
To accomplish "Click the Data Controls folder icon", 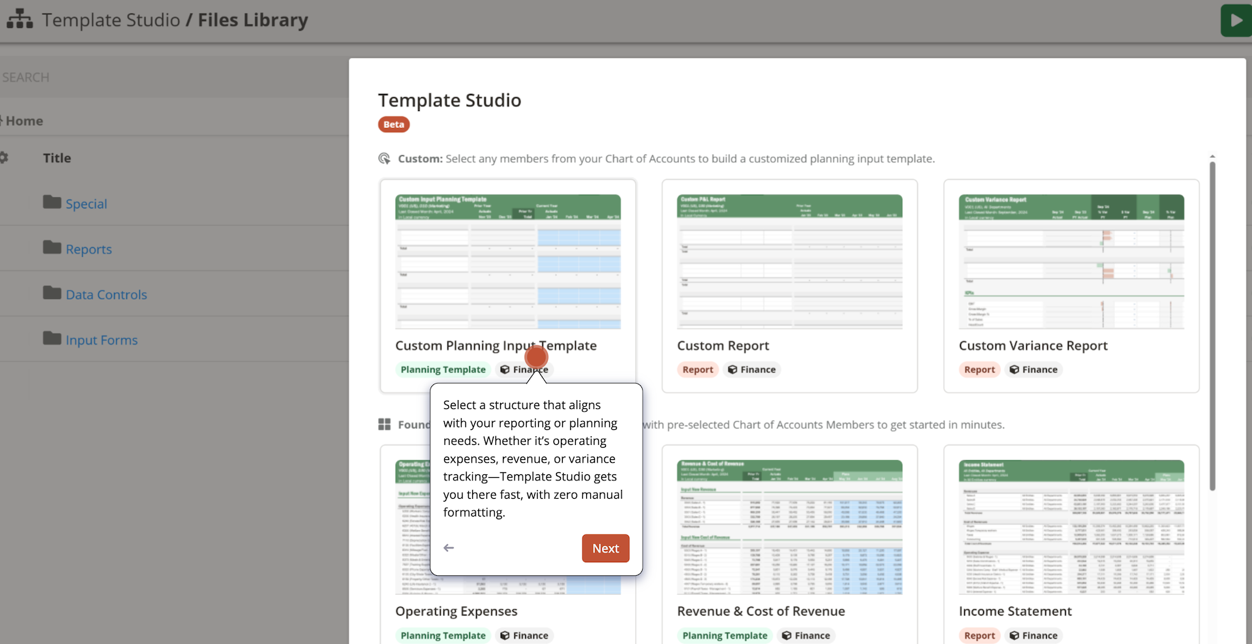I will tap(50, 292).
